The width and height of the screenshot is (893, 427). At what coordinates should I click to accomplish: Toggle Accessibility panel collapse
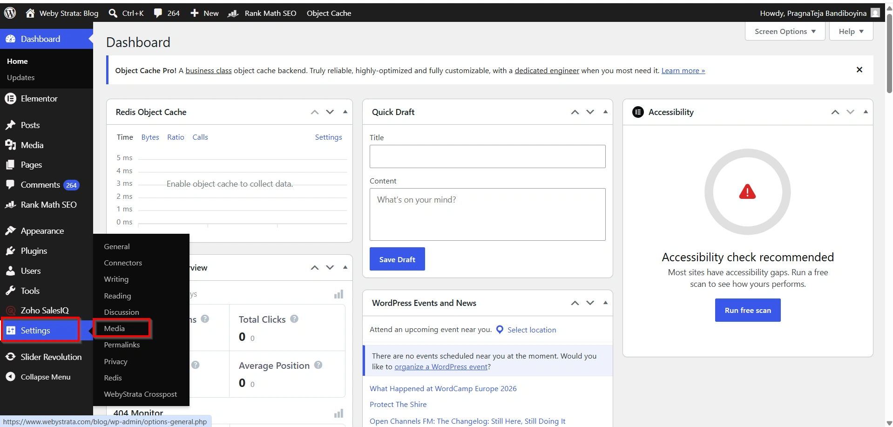(x=866, y=112)
